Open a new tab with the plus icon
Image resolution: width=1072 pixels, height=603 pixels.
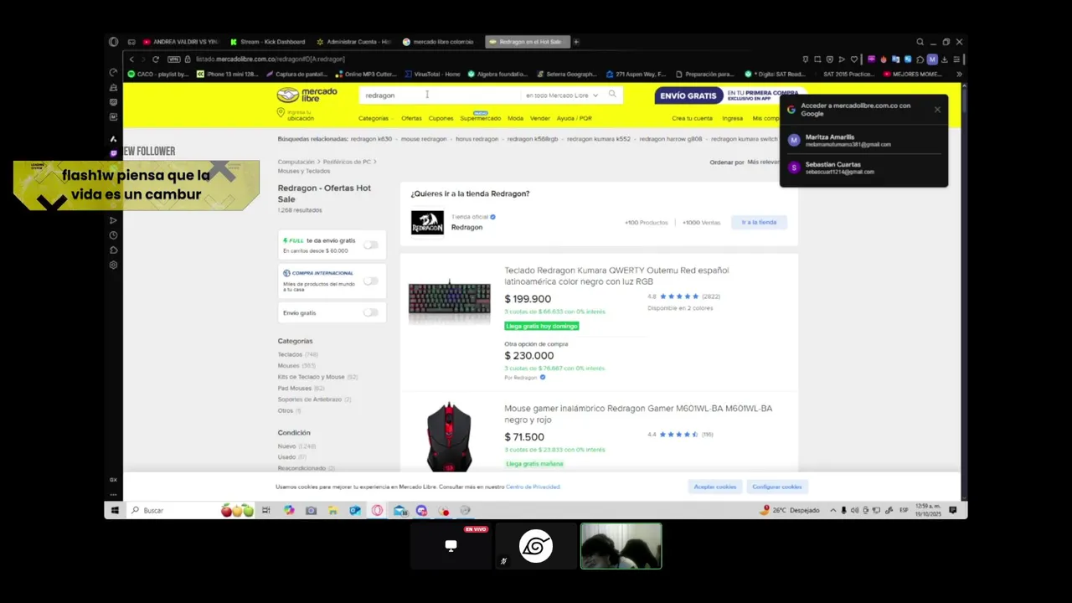click(x=575, y=42)
